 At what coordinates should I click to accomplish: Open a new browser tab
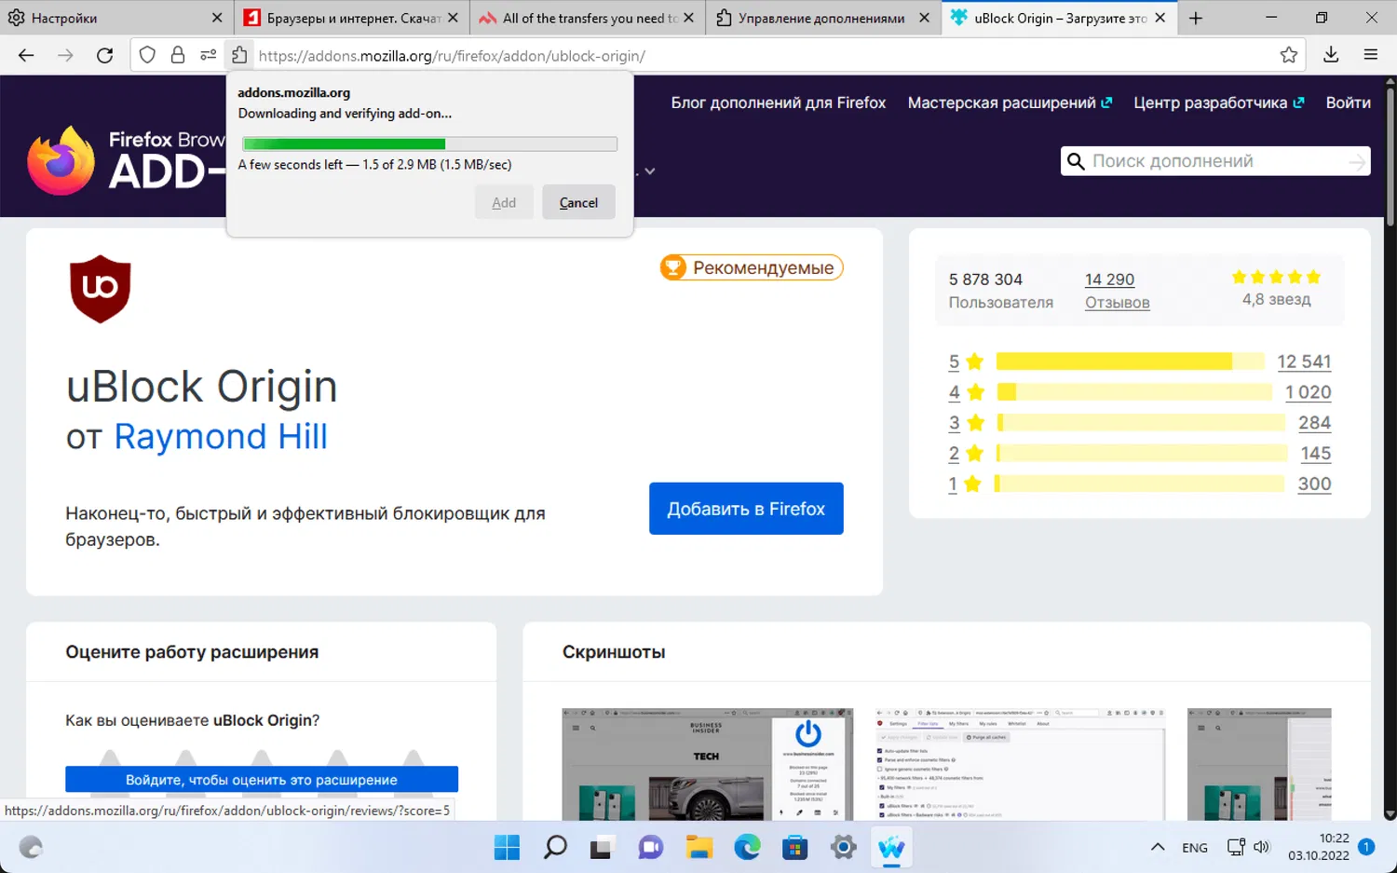1196,18
